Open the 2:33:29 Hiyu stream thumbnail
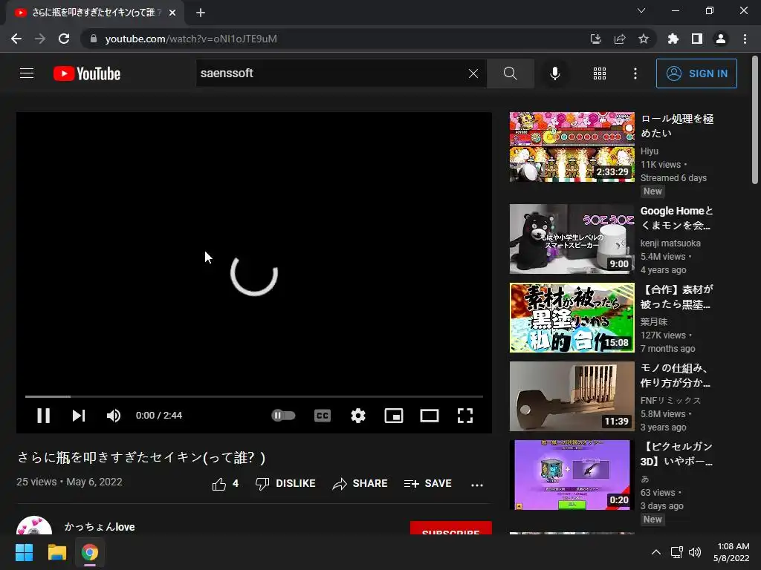The image size is (761, 570). pos(571,147)
